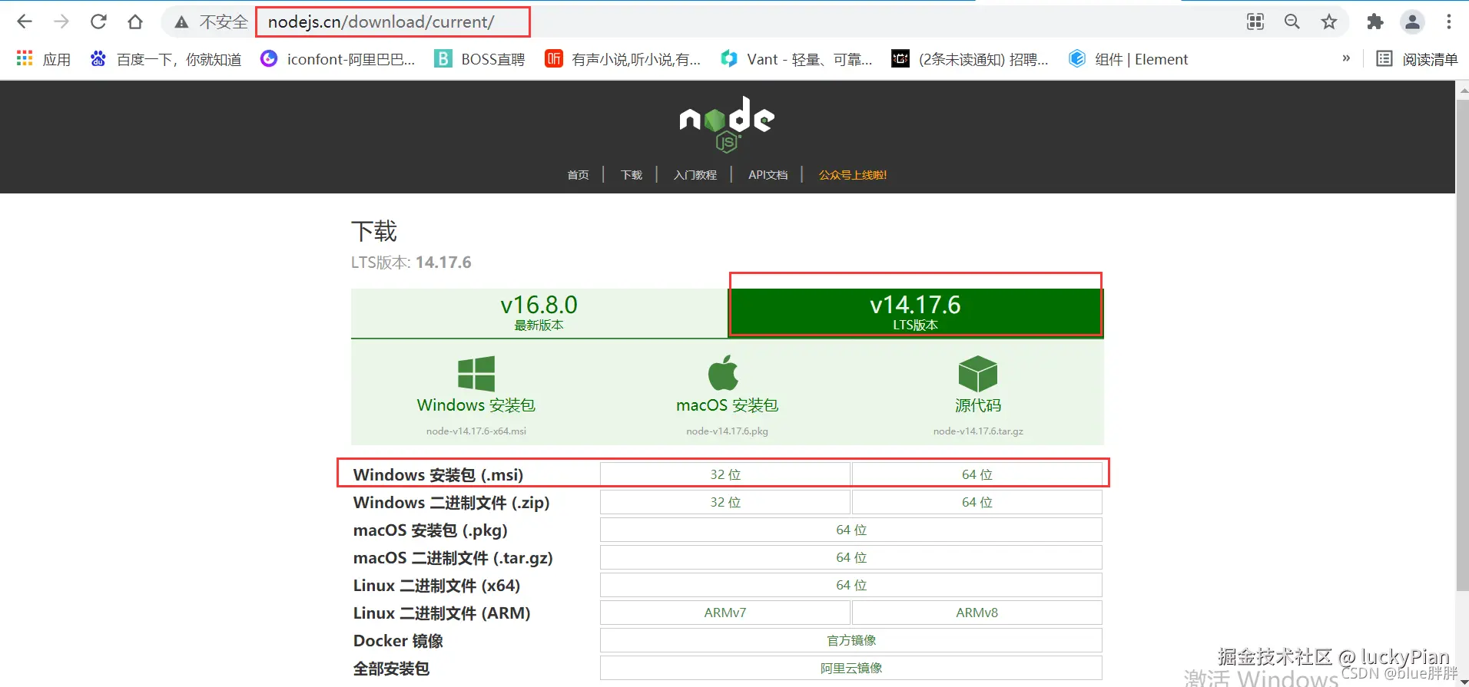Click the Linux 二进制文件 (ARM) row label
This screenshot has width=1469, height=687.
[x=442, y=613]
